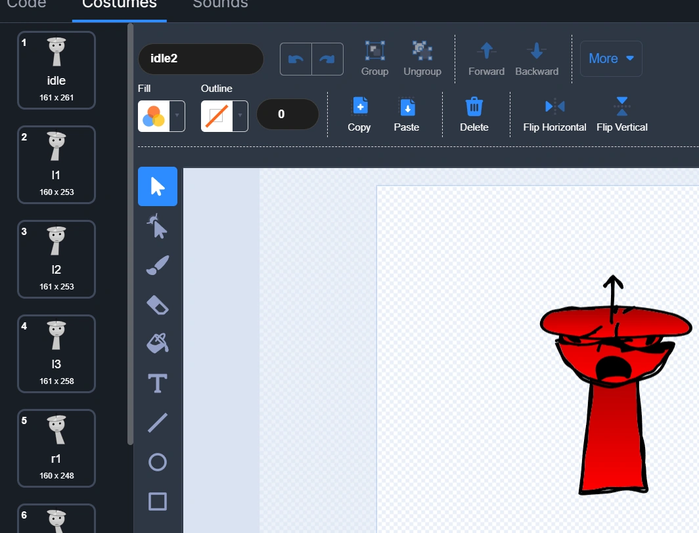Switch to the Sounds tab
This screenshot has height=533, width=699.
point(220,4)
